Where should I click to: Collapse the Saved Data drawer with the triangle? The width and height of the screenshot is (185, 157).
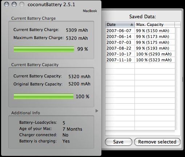click(97, 111)
